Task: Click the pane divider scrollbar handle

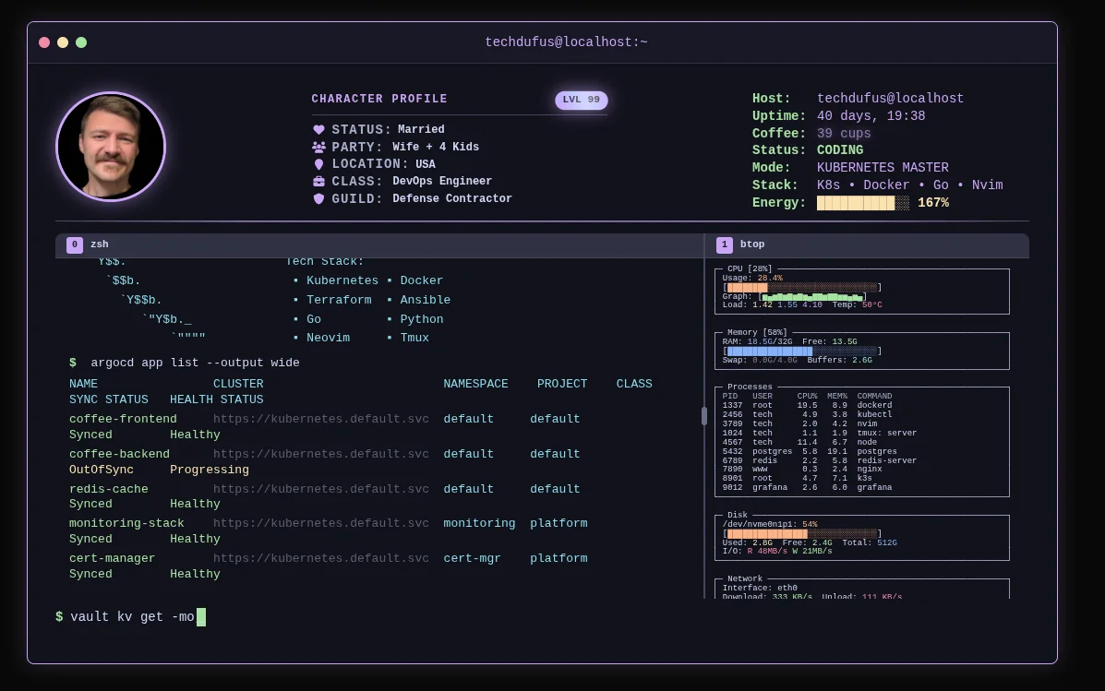Action: (x=704, y=416)
